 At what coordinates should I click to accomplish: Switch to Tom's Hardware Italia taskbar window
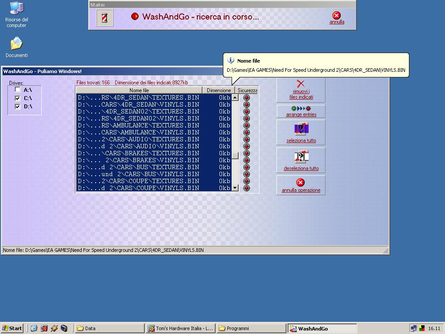pos(181,328)
